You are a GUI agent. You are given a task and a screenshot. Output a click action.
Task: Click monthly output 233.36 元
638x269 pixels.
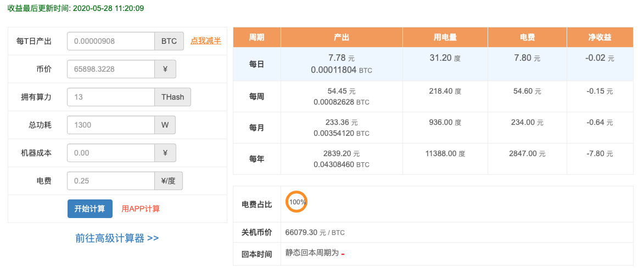342,123
